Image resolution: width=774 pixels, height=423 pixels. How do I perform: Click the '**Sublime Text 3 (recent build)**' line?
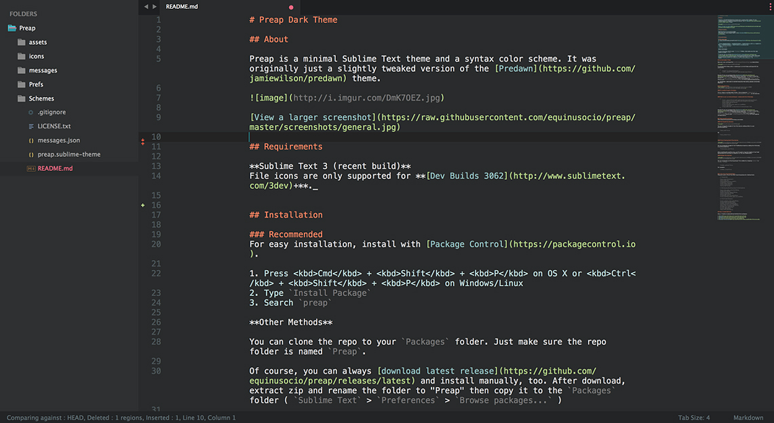point(330,166)
